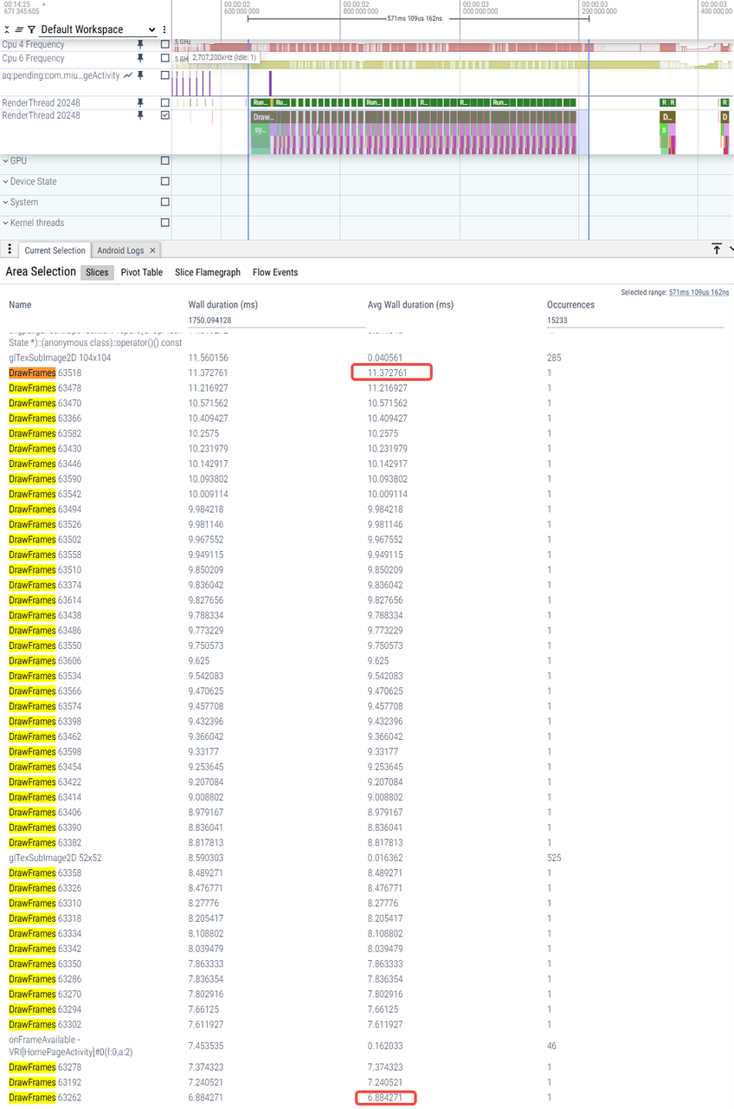Check the Kernel threads group checkbox
The height and width of the screenshot is (1109, 734).
(x=165, y=223)
